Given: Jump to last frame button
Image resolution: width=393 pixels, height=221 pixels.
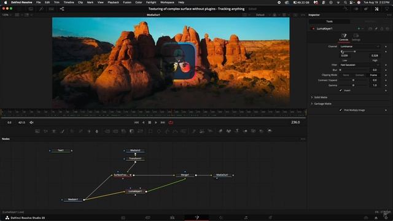Looking at the screenshot, I should click(163, 123).
